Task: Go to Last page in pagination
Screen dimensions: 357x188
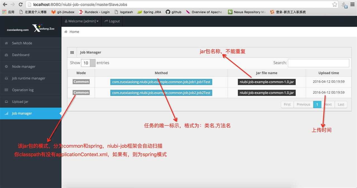Action: point(341,104)
